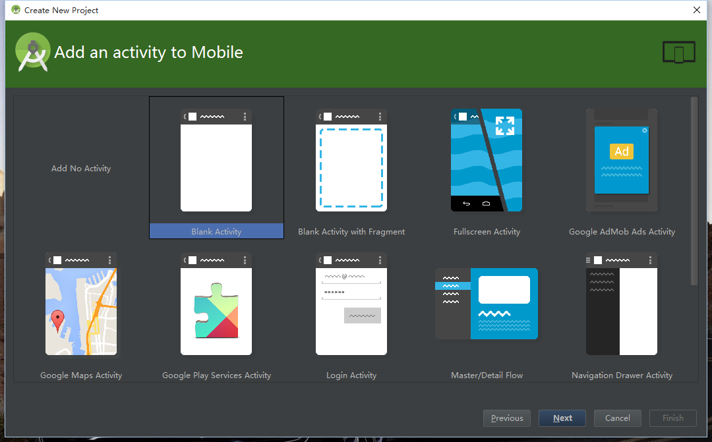Viewport: 712px width, 442px height.
Task: Click the Fullscreen Activity label
Action: (x=487, y=231)
